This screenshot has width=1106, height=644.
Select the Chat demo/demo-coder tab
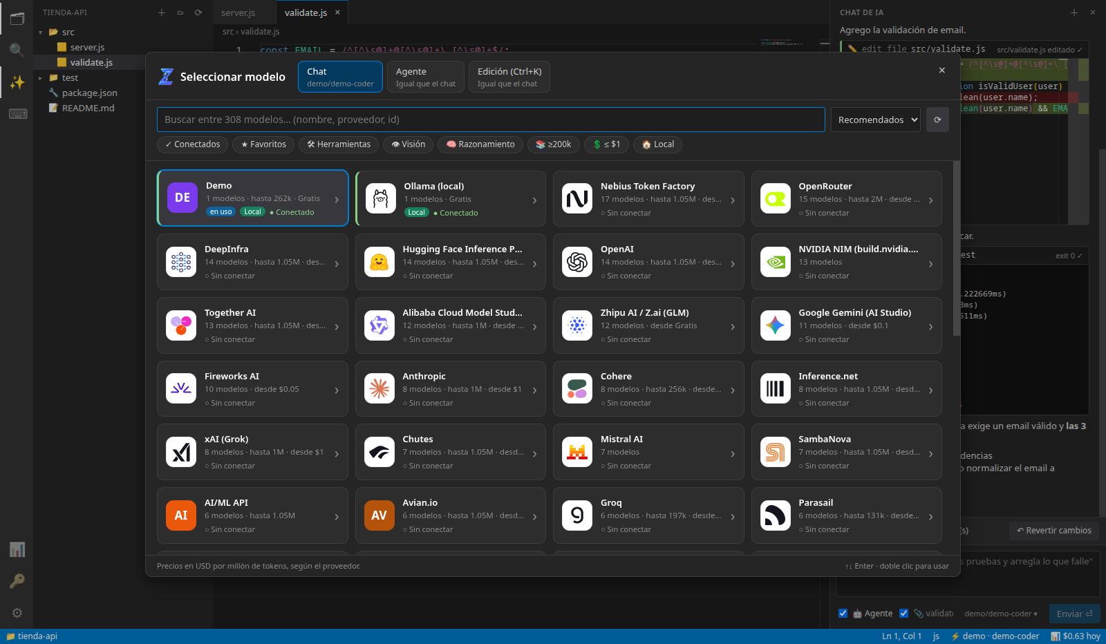click(340, 77)
